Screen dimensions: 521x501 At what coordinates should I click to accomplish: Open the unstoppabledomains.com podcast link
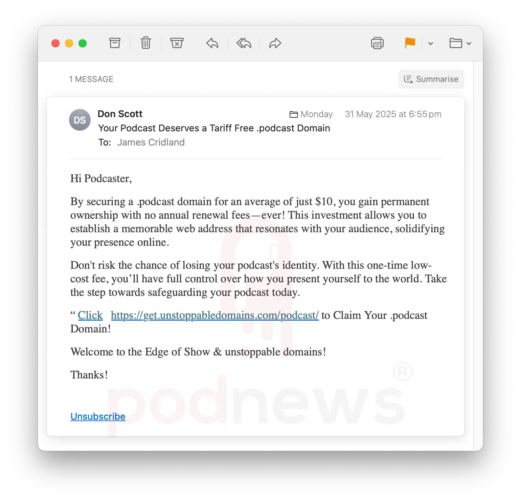click(x=215, y=315)
